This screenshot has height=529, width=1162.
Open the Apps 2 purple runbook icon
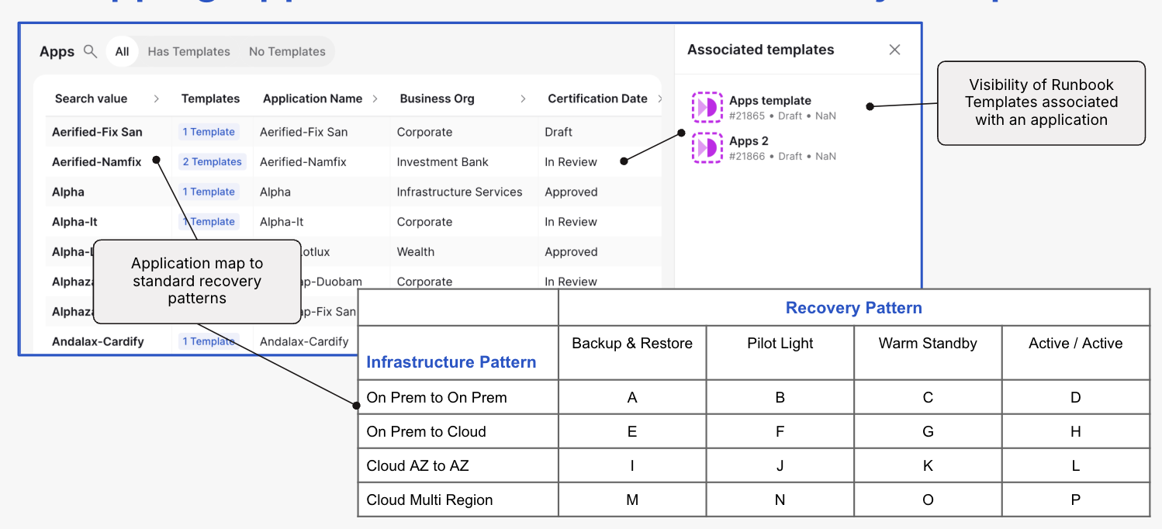pos(707,147)
